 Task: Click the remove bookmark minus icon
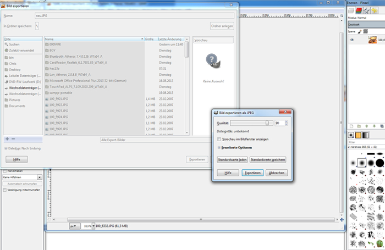point(13,138)
